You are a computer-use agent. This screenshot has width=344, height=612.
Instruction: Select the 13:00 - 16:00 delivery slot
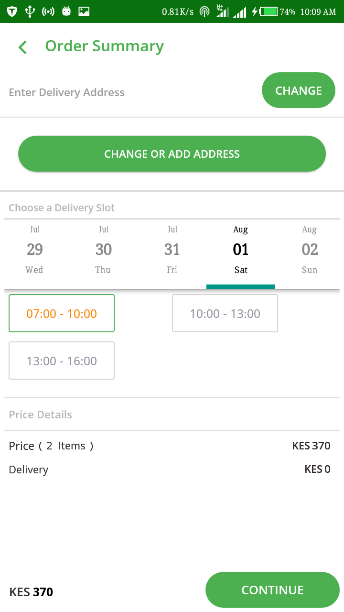(62, 361)
